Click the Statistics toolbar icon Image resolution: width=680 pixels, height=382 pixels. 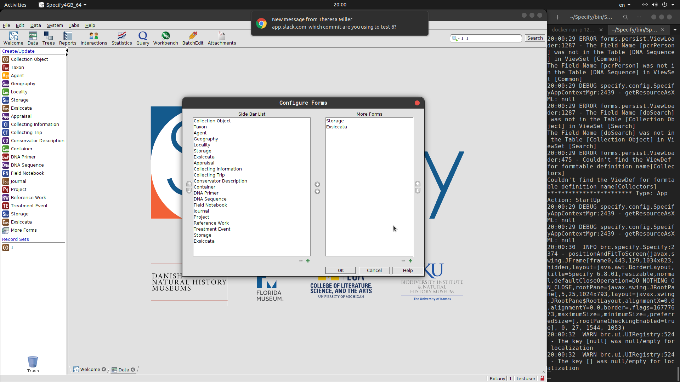click(121, 38)
